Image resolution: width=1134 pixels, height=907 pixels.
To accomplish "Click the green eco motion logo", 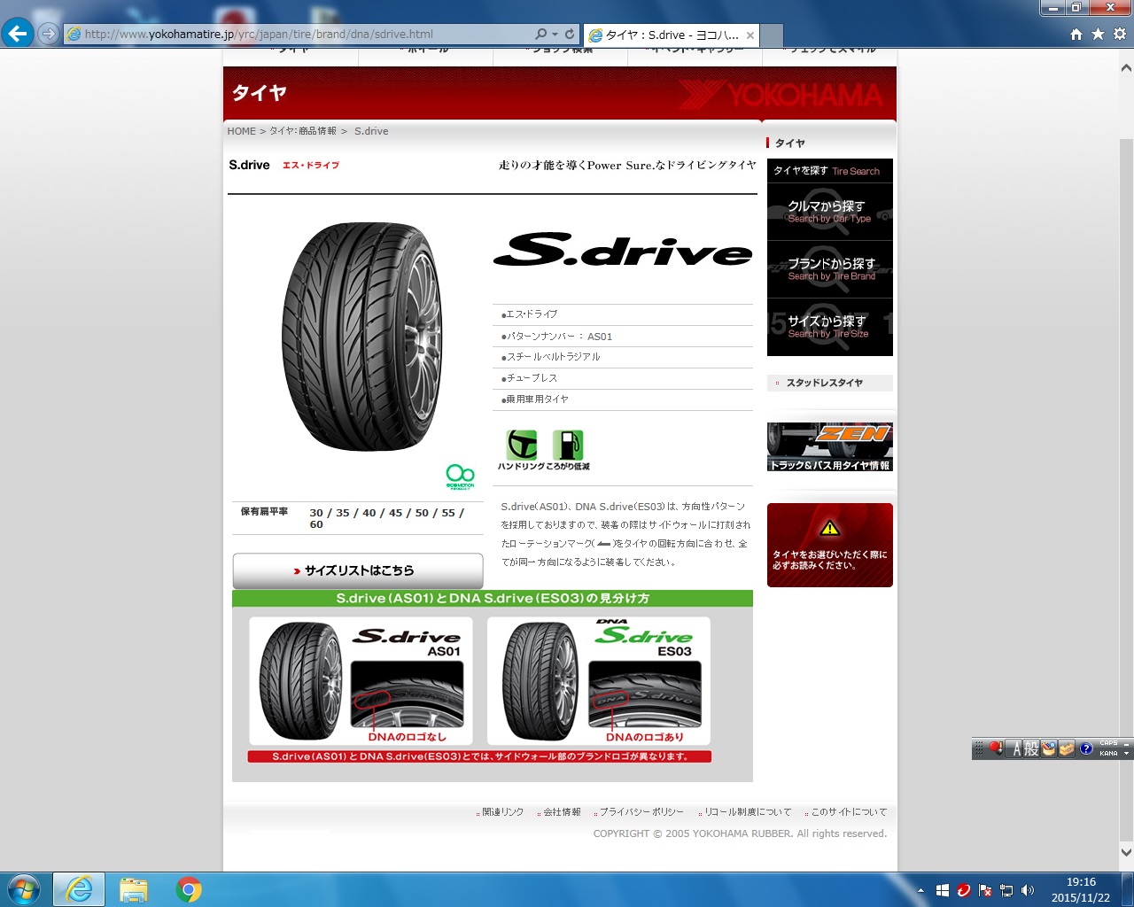I will [x=460, y=477].
